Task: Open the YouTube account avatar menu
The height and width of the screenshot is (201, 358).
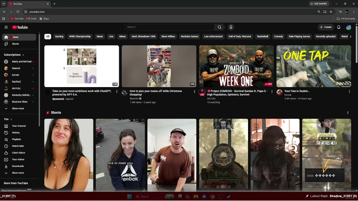Action: pyautogui.click(x=348, y=27)
